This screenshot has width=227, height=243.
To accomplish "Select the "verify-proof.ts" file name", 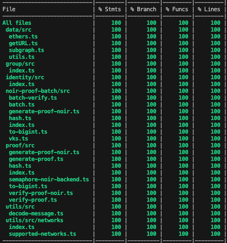I will [33, 200].
